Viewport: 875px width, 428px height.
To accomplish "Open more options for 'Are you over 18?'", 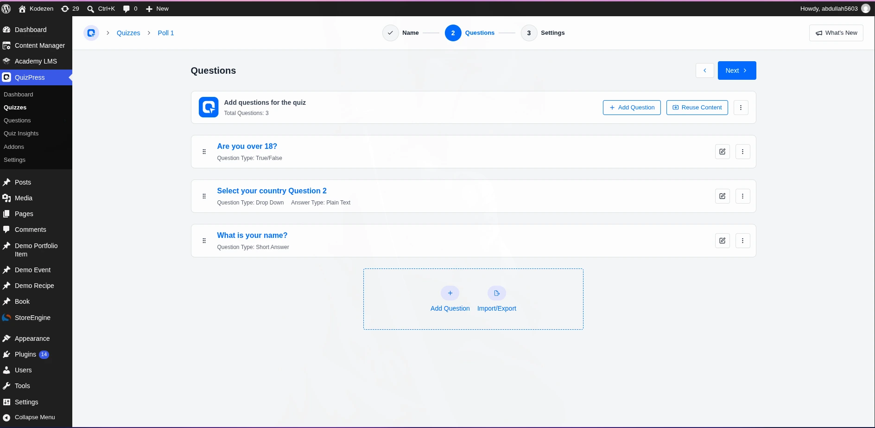I will pyautogui.click(x=742, y=152).
